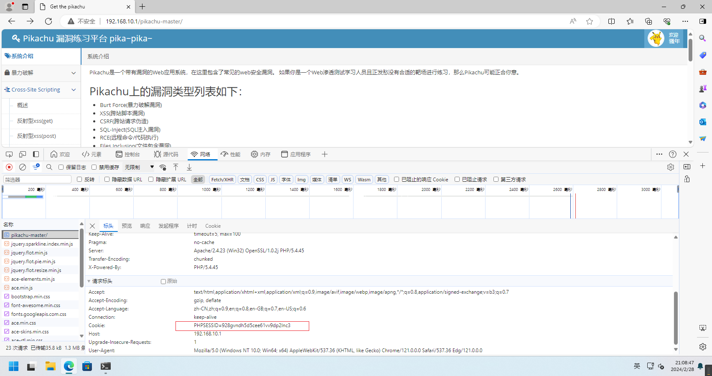Open search in the network panel toolbar

click(49, 167)
